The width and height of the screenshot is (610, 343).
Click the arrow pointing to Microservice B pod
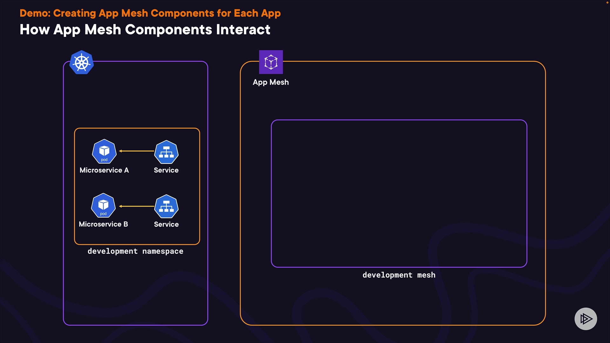pos(136,206)
